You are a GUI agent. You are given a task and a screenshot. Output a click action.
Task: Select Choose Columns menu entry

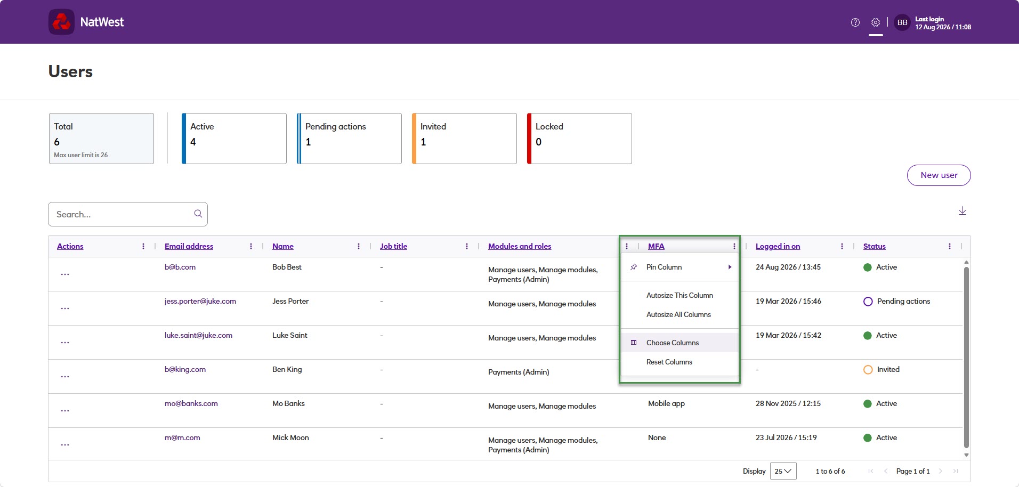pyautogui.click(x=680, y=343)
